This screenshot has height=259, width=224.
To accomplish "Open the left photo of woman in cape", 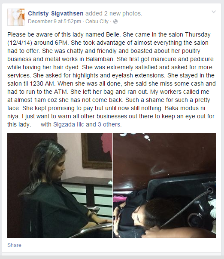I will tap(60, 185).
